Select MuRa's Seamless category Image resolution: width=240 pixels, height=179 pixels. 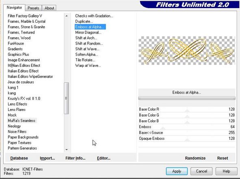pos(22,121)
